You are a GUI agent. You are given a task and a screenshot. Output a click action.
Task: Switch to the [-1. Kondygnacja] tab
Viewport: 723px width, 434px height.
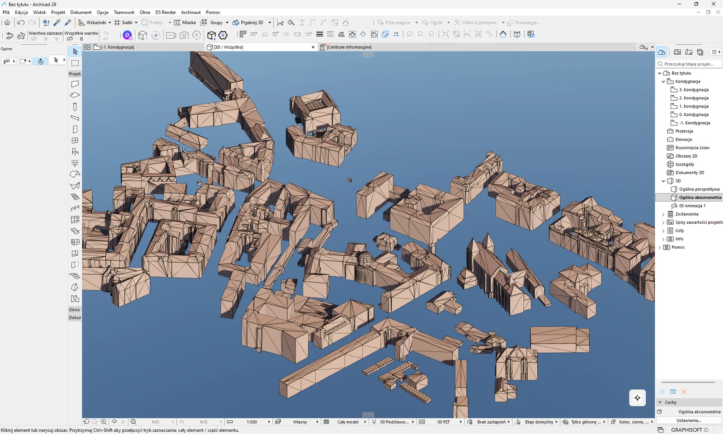tap(117, 47)
